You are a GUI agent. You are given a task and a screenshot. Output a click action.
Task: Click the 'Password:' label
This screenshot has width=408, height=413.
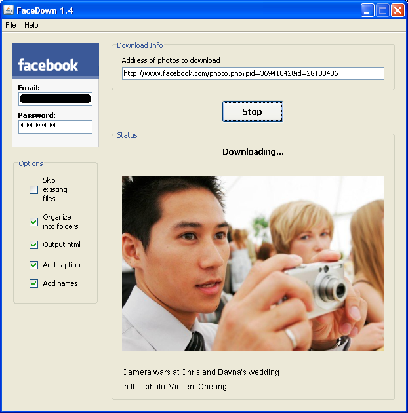[37, 115]
